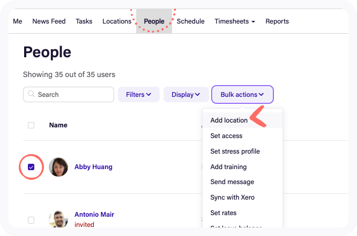Toggle the select-all checkbox in header

point(31,125)
